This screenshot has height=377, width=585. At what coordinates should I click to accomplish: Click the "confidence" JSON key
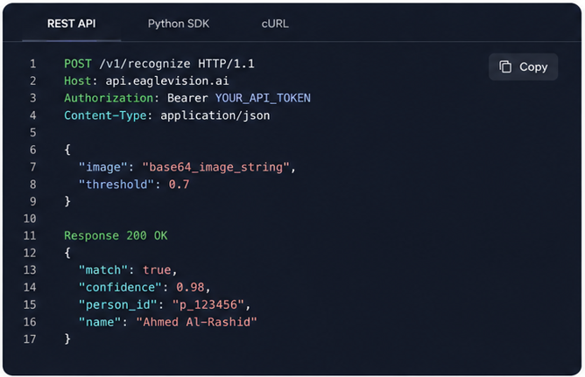point(120,287)
